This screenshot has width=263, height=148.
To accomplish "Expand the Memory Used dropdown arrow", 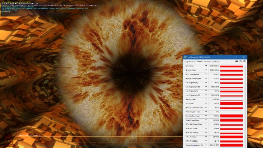I will (206, 100).
